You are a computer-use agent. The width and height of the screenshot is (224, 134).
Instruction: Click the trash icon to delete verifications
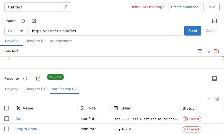tap(217, 99)
